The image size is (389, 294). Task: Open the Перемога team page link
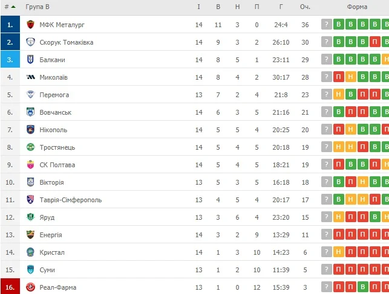click(54, 95)
